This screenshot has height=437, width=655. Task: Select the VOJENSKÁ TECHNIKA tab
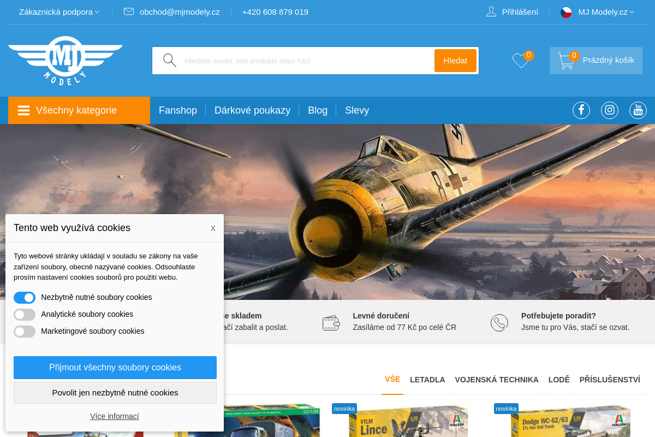click(497, 380)
